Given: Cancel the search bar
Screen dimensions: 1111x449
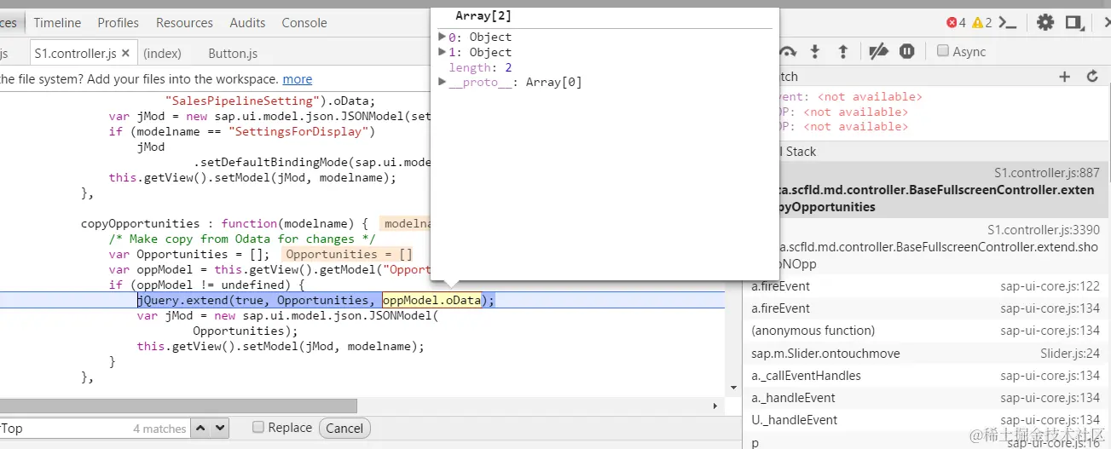Looking at the screenshot, I should 344,429.
